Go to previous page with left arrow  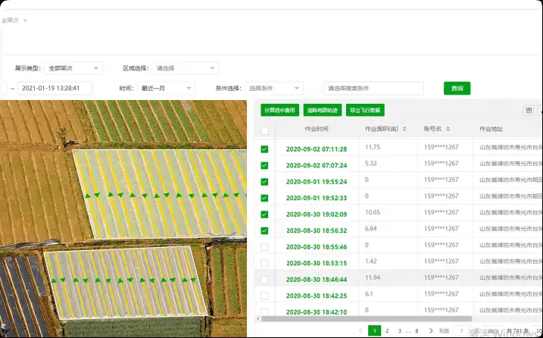pyautogui.click(x=360, y=330)
